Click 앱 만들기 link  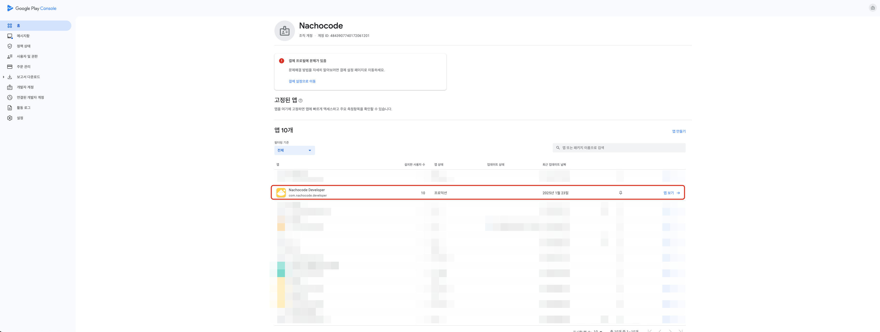678,131
